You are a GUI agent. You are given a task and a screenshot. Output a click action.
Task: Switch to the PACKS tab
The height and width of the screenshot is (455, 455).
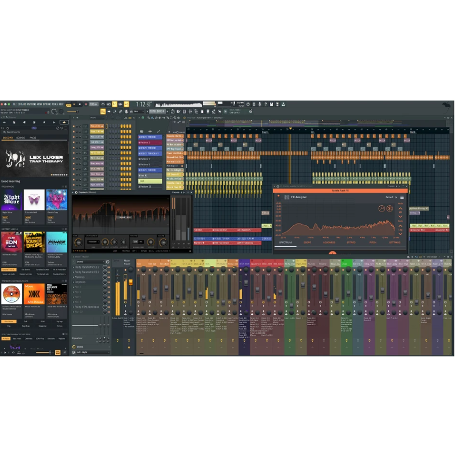33,138
